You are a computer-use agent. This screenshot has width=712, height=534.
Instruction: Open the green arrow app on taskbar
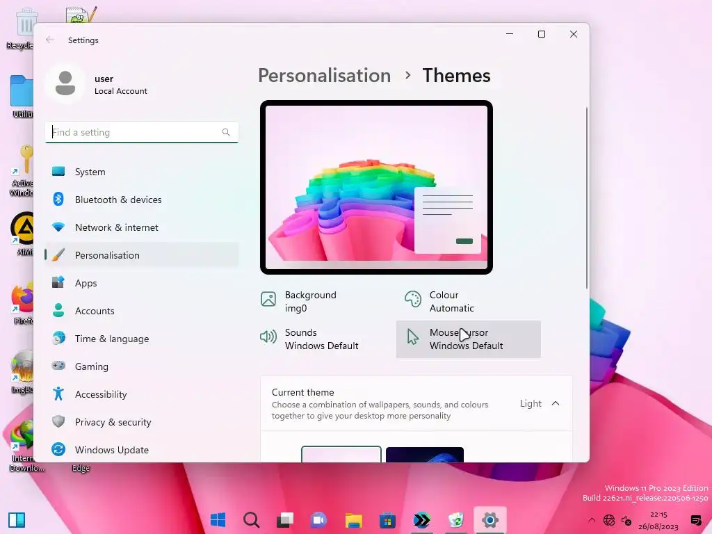tap(422, 520)
